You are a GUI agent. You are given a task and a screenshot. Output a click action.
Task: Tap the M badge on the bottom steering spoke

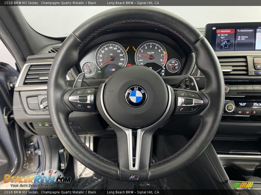(x=134, y=177)
